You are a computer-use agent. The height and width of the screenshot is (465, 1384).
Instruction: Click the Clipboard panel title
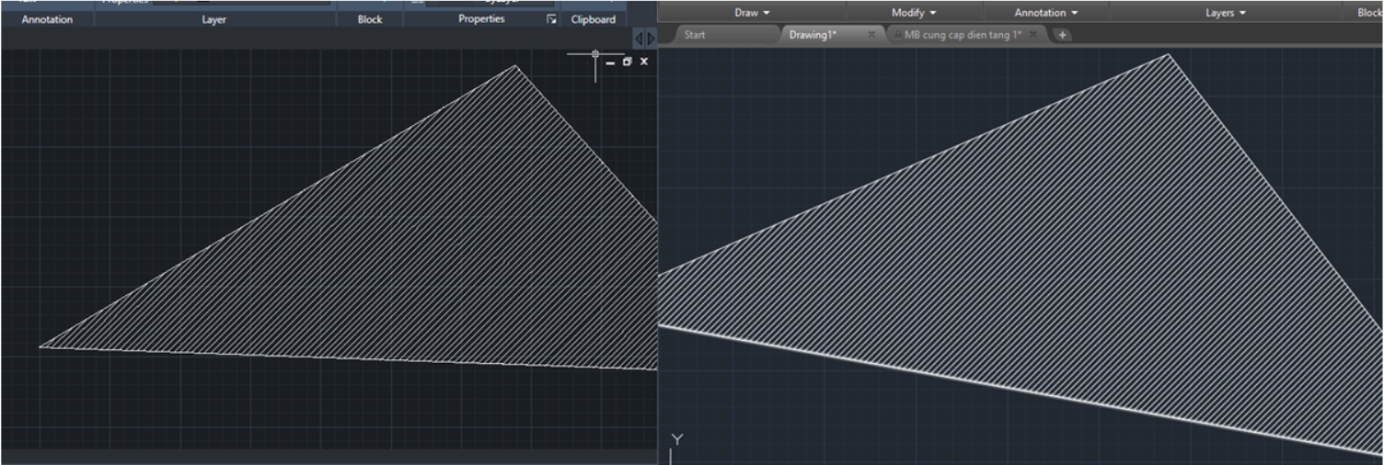(x=594, y=19)
